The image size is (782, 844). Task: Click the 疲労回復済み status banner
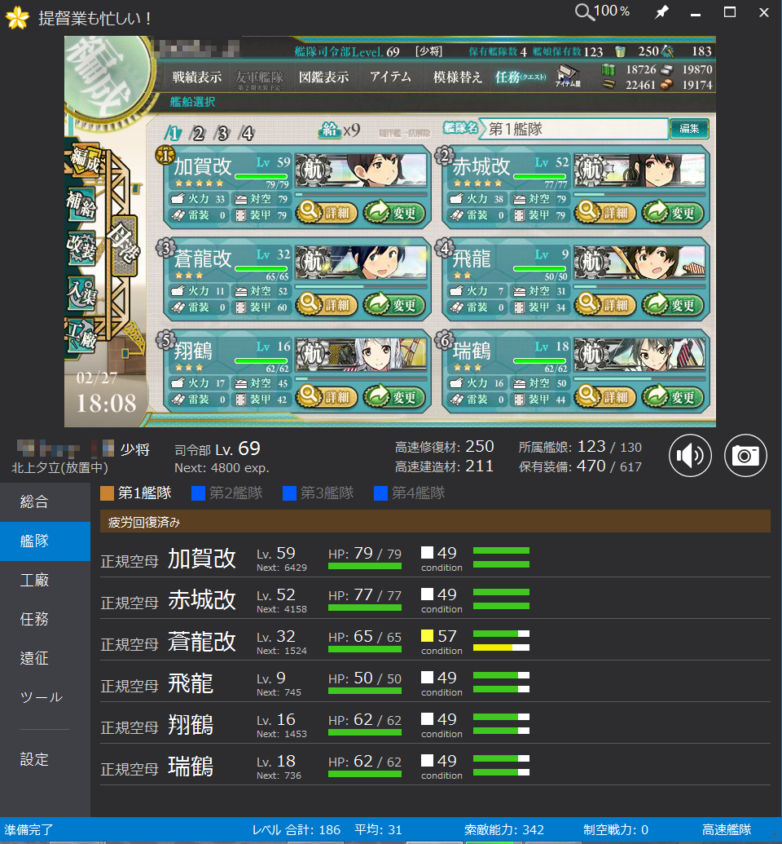tap(435, 522)
